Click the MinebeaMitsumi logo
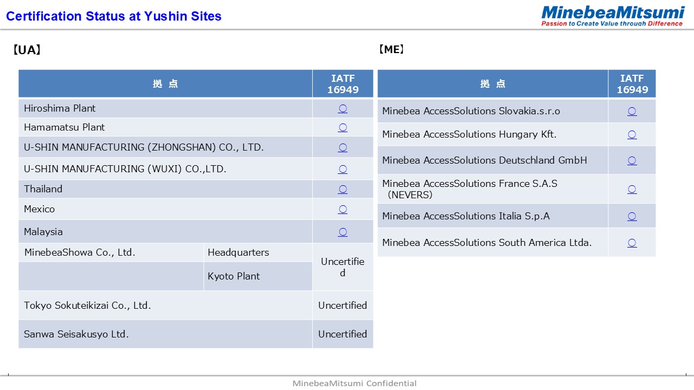The height and width of the screenshot is (390, 694). click(x=612, y=15)
